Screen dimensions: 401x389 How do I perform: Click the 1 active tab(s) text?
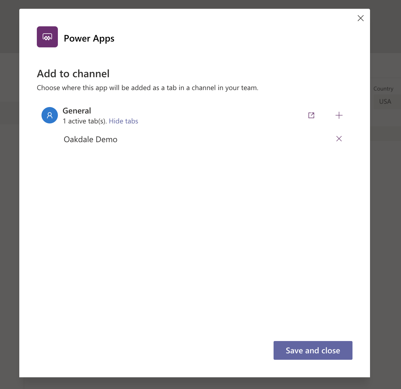pos(85,121)
